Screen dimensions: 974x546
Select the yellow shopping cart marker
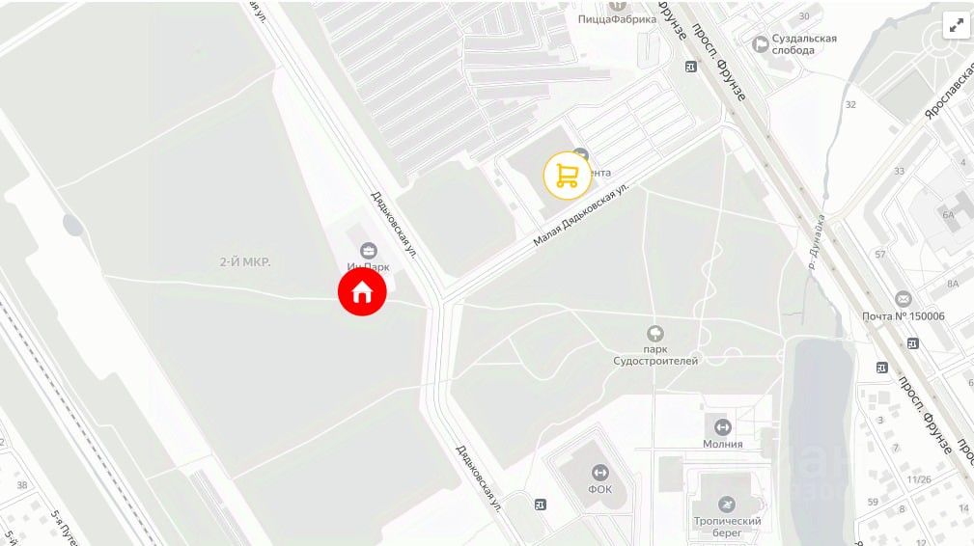pos(568,177)
